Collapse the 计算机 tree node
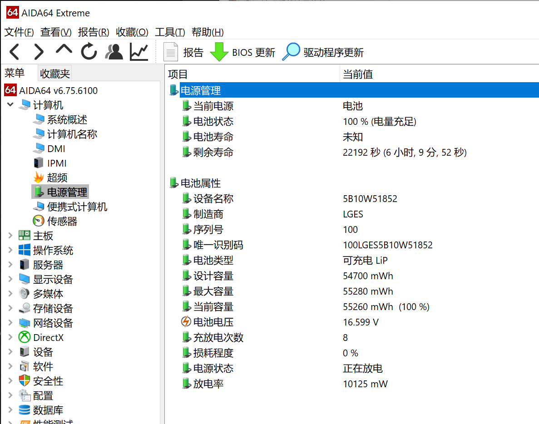The height and width of the screenshot is (424, 539). pyautogui.click(x=10, y=104)
